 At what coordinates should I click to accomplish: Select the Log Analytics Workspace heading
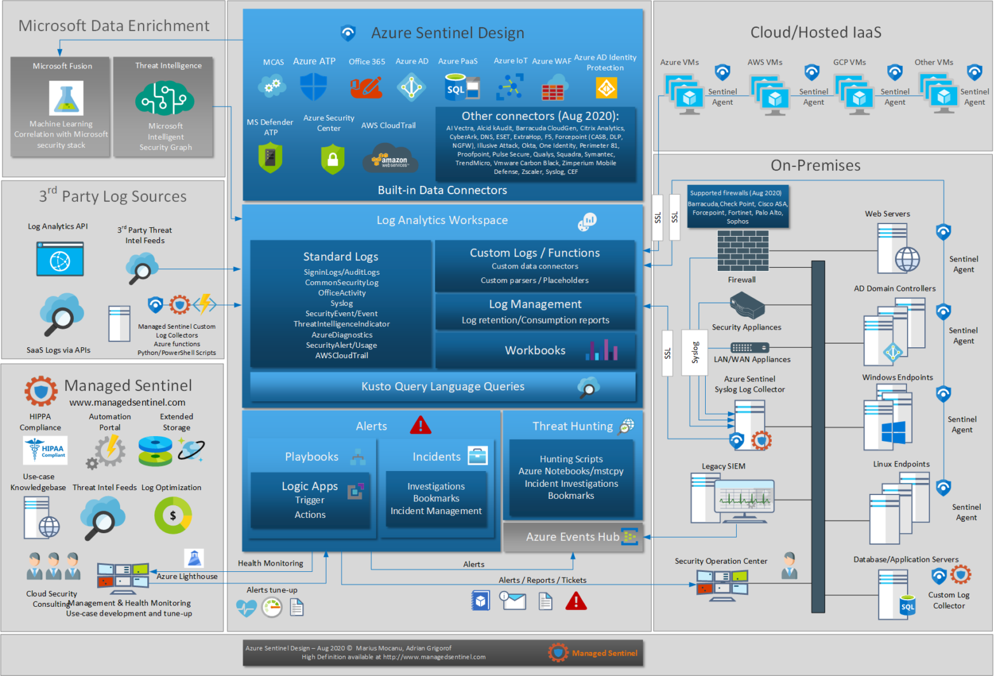(442, 220)
